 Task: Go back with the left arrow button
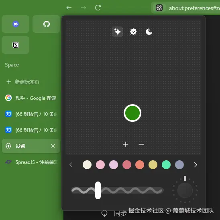[x=69, y=8]
